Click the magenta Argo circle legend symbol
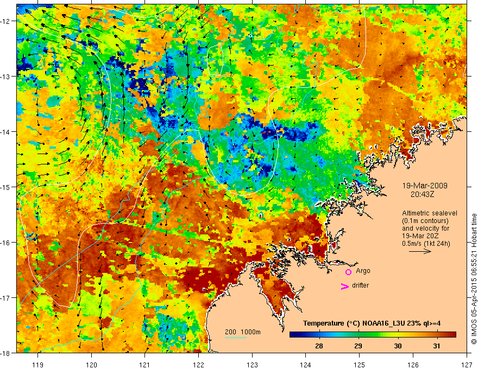This screenshot has height=369, width=478. tap(348, 272)
